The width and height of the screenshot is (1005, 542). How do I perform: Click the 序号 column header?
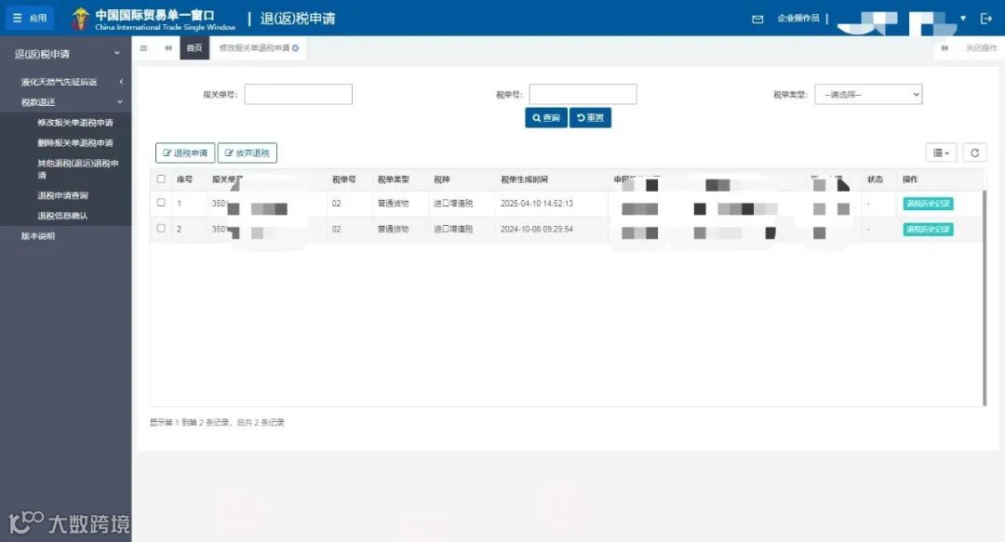click(x=184, y=179)
